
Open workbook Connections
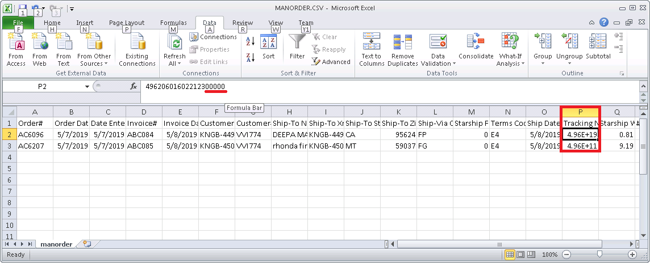pos(213,37)
